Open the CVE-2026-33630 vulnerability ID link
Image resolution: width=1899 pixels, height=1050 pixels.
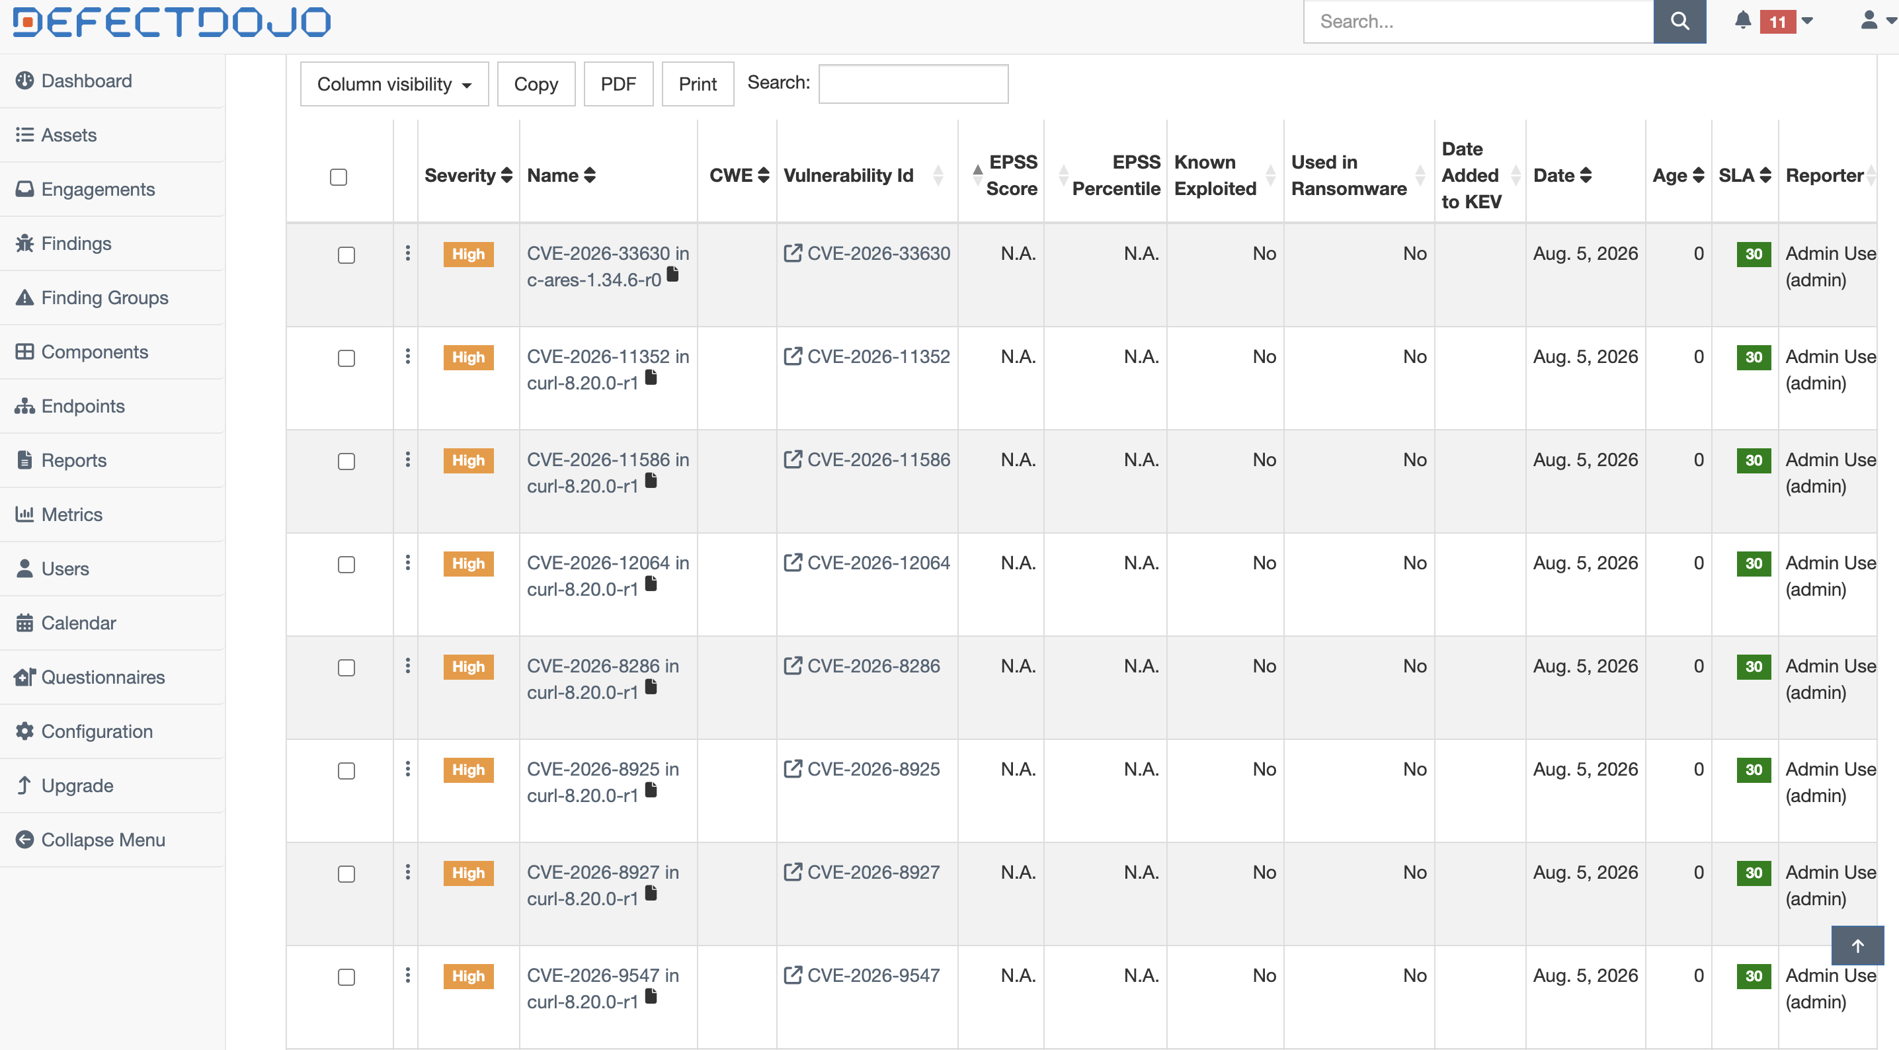coord(879,254)
